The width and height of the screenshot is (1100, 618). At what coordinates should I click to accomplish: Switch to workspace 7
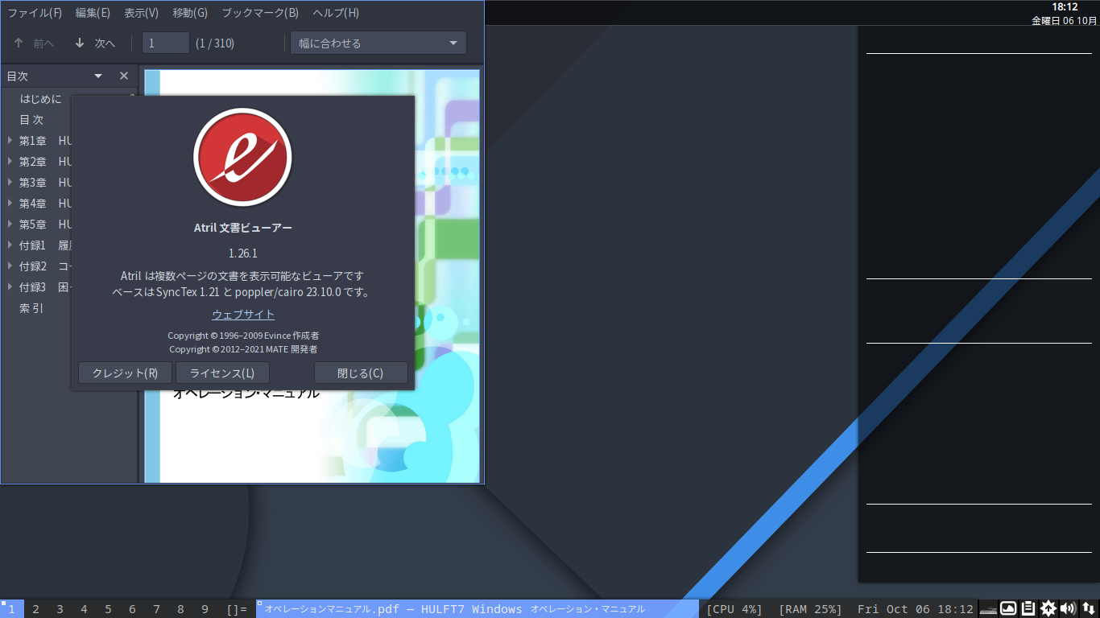coord(156,609)
